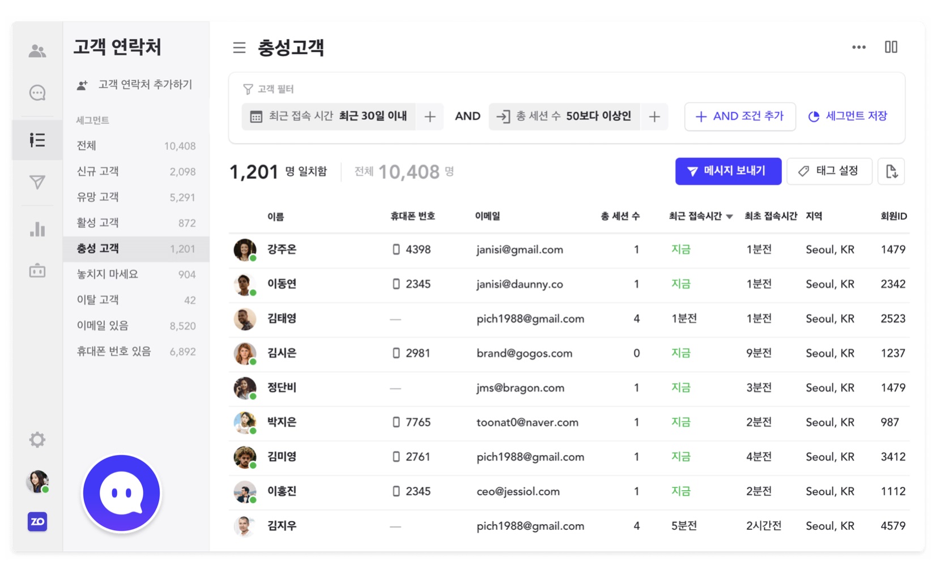This screenshot has height=566, width=937.
Task: Open the statistics bar chart icon
Action: [37, 229]
